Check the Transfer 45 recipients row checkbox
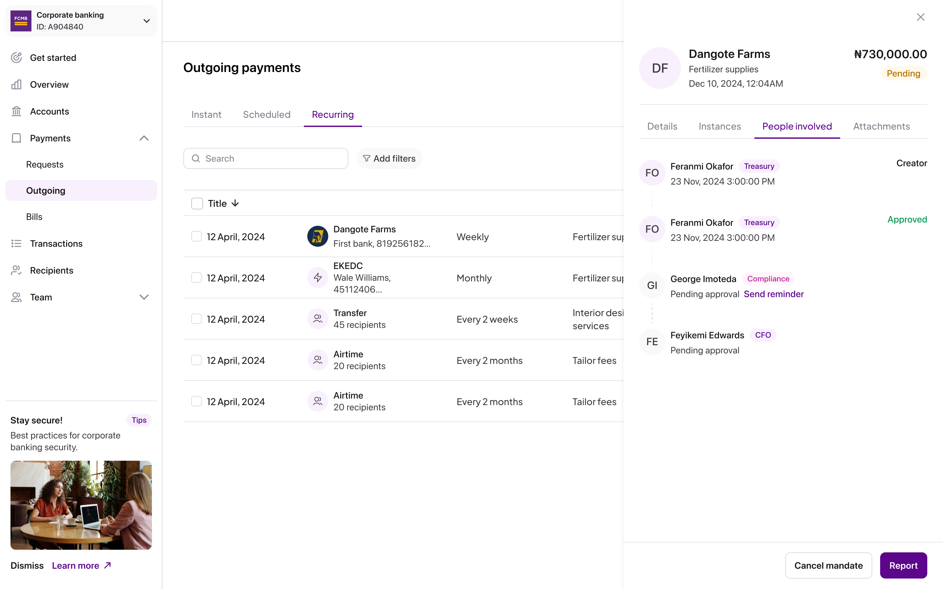The height and width of the screenshot is (589, 943). pos(196,319)
